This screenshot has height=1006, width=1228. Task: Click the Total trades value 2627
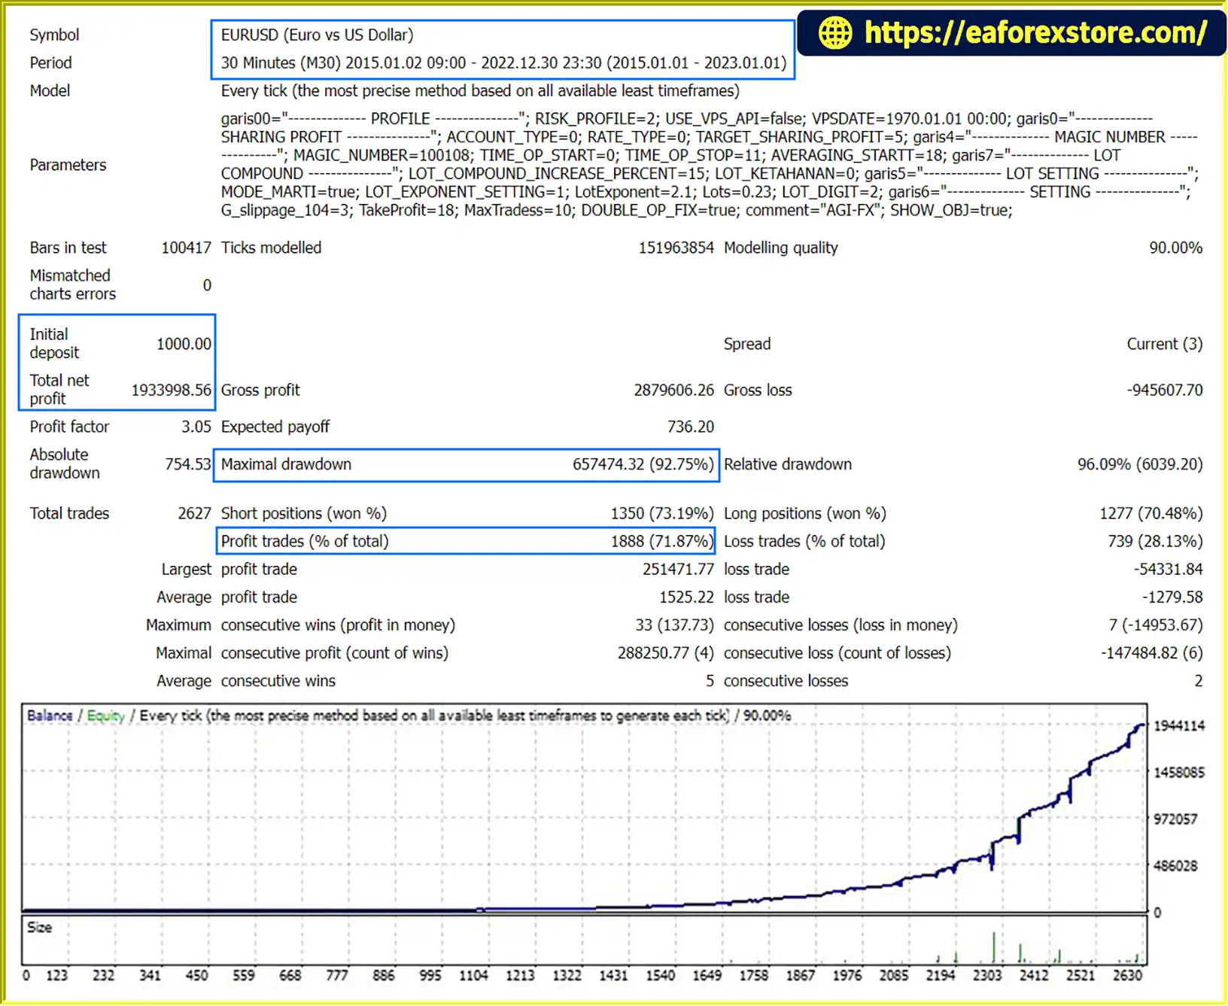(x=194, y=513)
